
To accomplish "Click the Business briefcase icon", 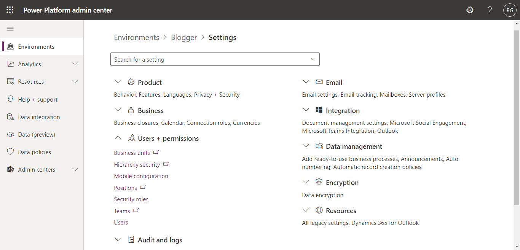I will [x=131, y=110].
